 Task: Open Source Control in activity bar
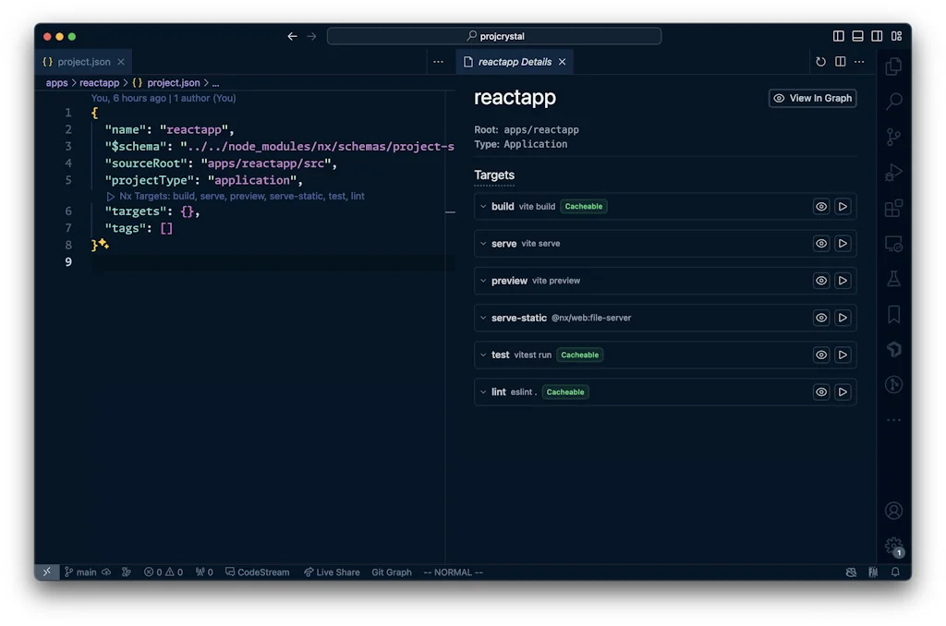point(893,138)
